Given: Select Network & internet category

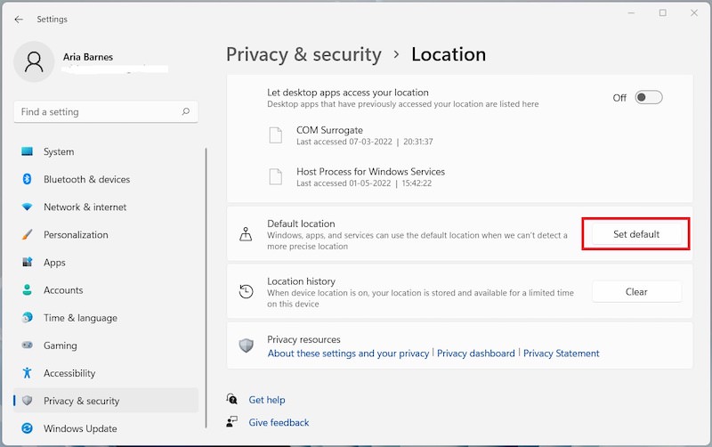Looking at the screenshot, I should coord(105,207).
